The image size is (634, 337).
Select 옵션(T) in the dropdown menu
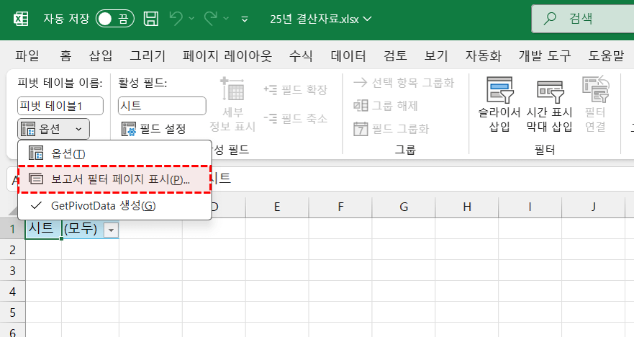(x=114, y=153)
